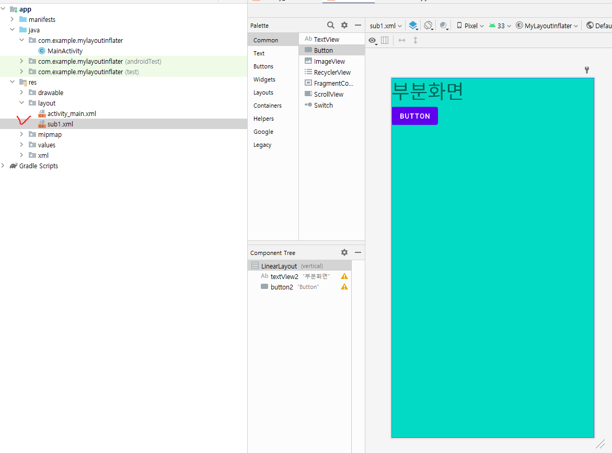
Task: Click the wrench icon above the preview
Action: (586, 70)
